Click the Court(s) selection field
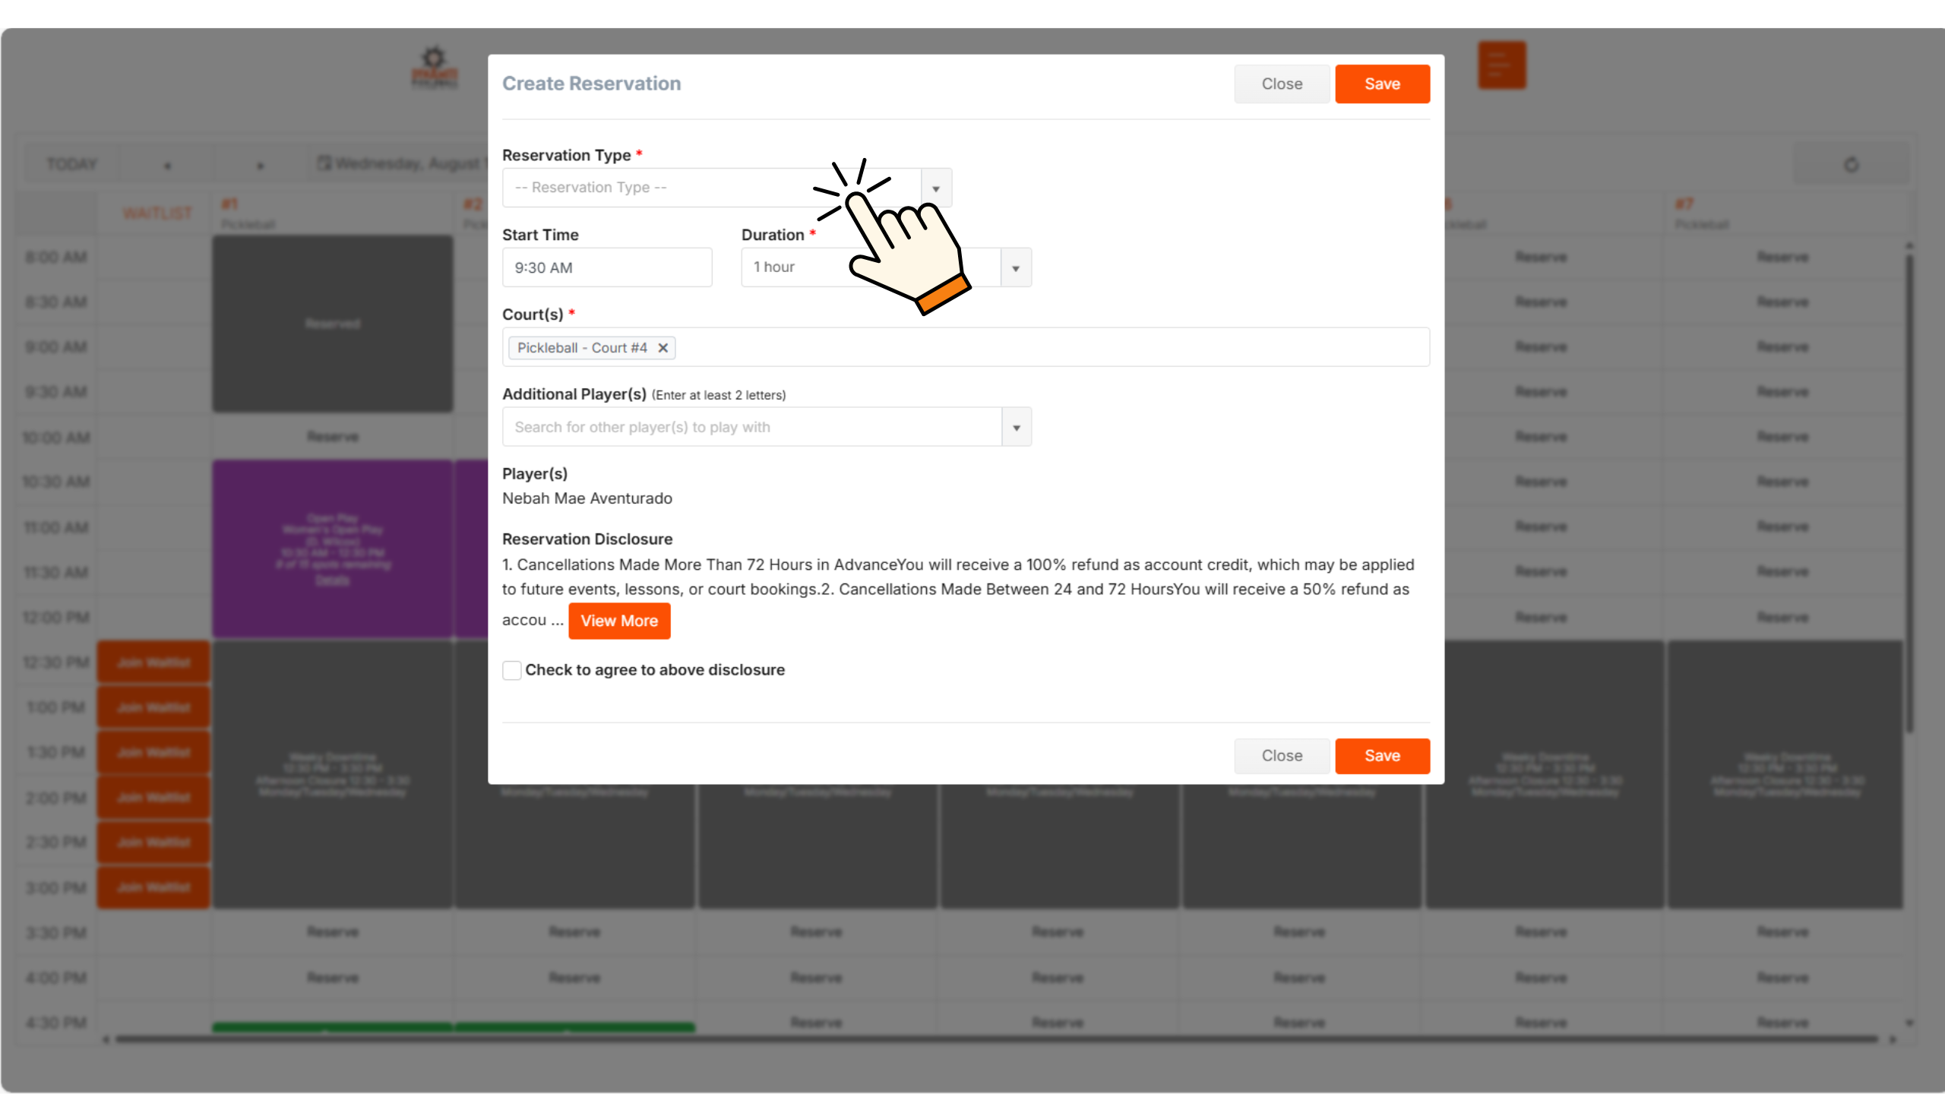 (1048, 348)
